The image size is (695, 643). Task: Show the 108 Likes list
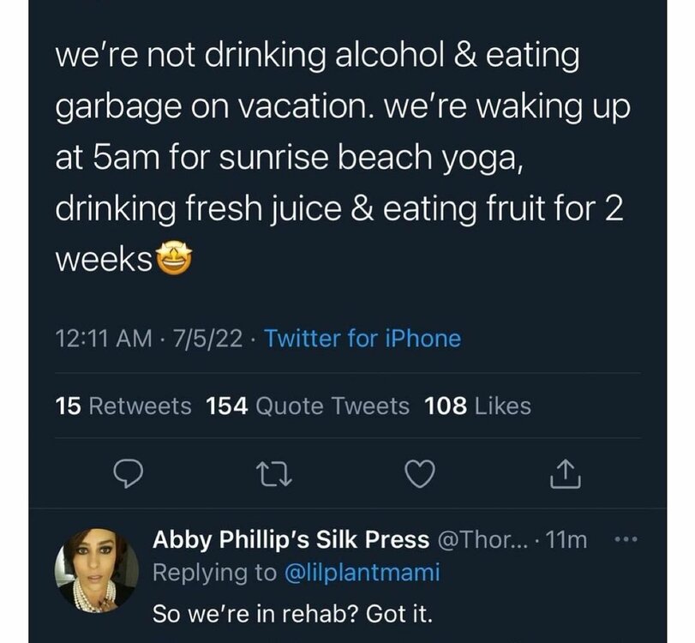pyautogui.click(x=477, y=406)
